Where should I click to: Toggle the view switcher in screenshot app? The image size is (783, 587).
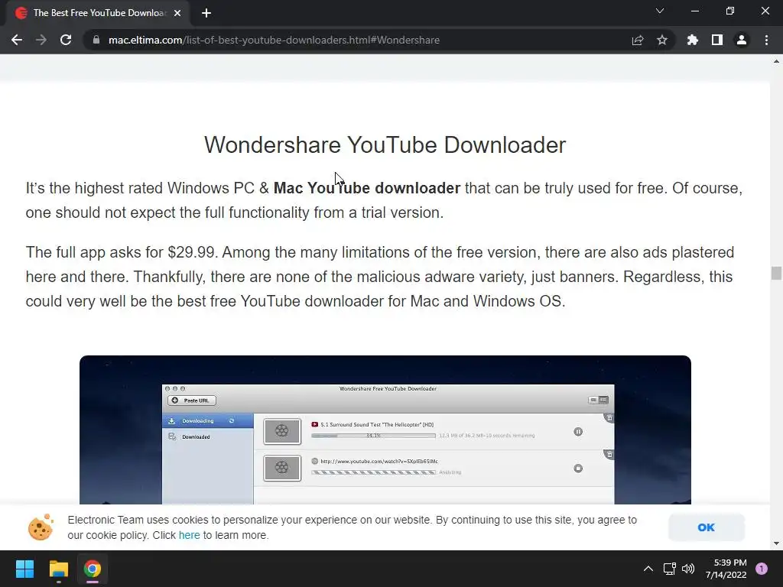pos(598,400)
